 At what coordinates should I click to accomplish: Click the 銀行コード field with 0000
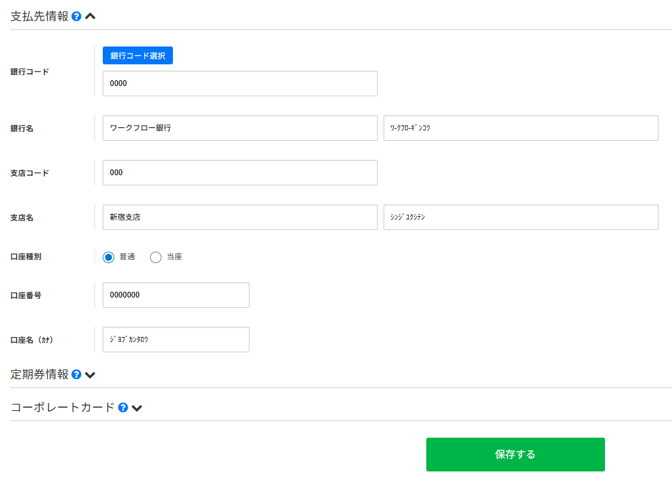click(240, 83)
